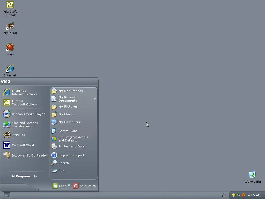The image size is (265, 199).
Task: Click the Run... label text
Action: [x=63, y=171]
